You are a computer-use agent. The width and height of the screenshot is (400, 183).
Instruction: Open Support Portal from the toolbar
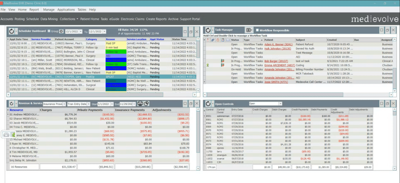(x=190, y=19)
